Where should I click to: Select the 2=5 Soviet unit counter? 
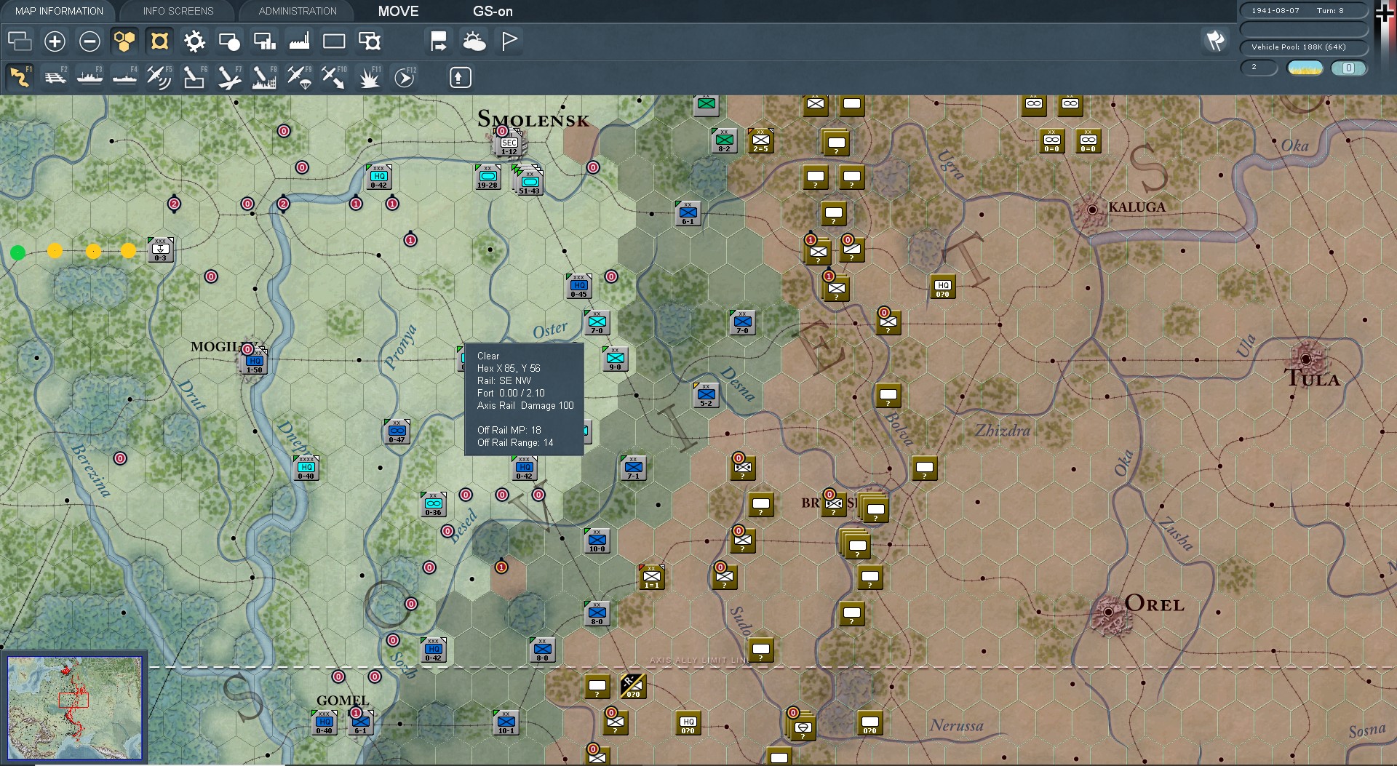(760, 140)
